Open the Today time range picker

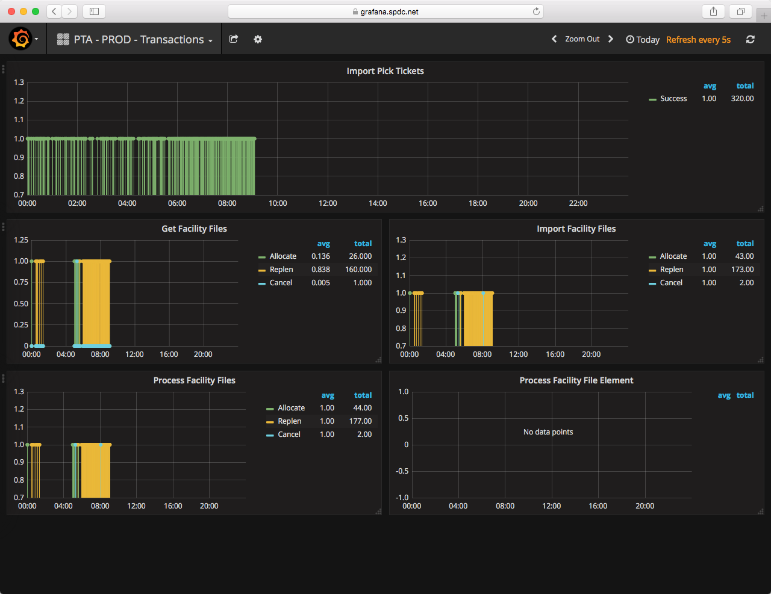[643, 40]
